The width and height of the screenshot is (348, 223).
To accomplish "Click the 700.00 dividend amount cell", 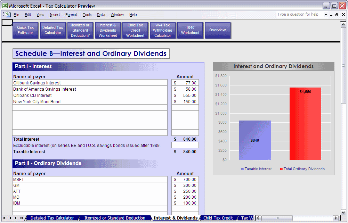I will point(185,179).
